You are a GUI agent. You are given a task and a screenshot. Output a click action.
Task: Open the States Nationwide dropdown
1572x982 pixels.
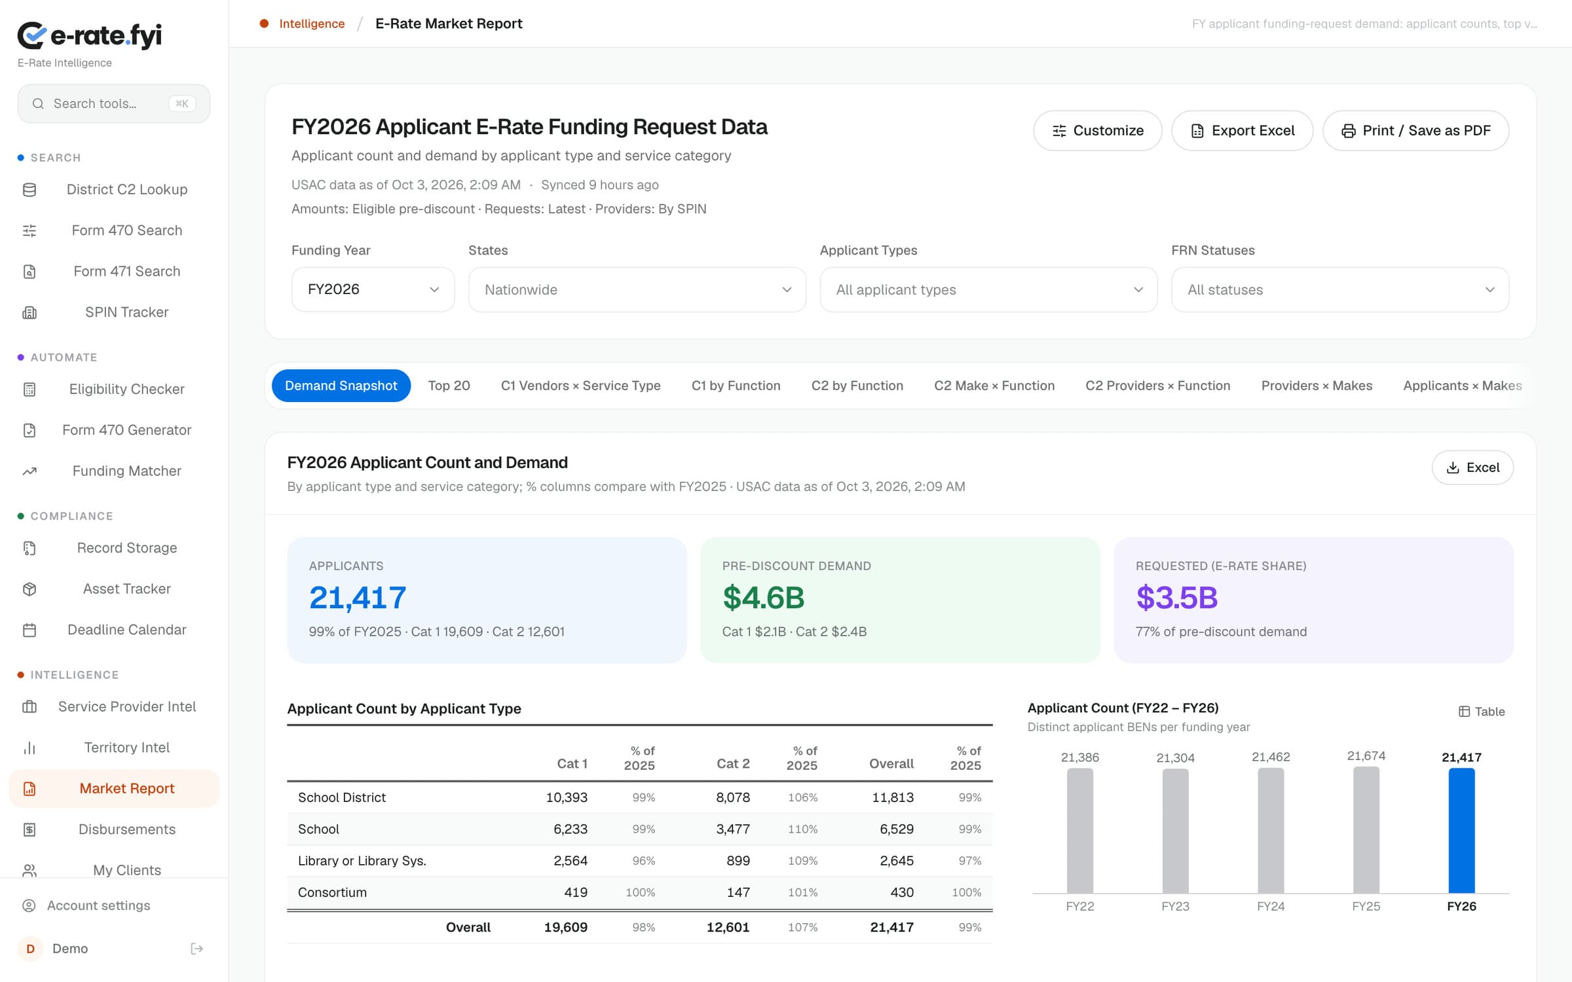click(637, 289)
